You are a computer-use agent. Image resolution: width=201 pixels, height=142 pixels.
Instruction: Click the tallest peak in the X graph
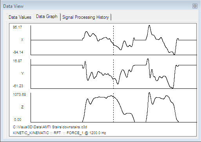point(149,26)
